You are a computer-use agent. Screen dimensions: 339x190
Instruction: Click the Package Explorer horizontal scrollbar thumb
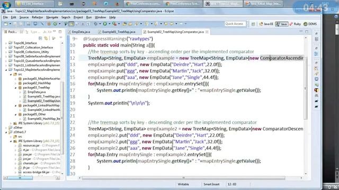[x=20, y=178]
